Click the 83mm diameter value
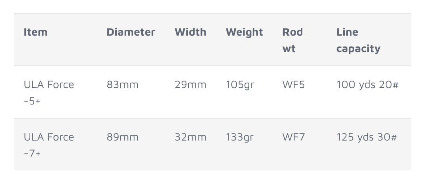The width and height of the screenshot is (423, 184). [x=123, y=85]
